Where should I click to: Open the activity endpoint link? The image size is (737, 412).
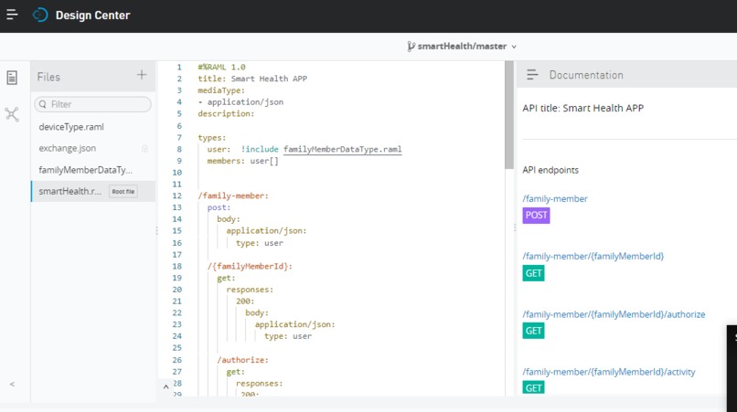[609, 372]
